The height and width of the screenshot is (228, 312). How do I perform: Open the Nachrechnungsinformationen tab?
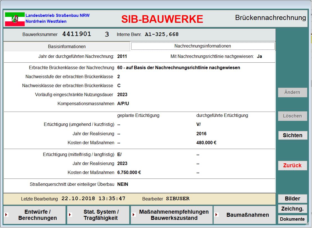coord(203,46)
